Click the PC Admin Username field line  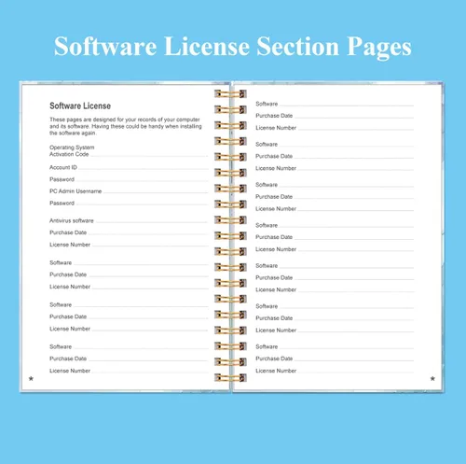(x=129, y=191)
